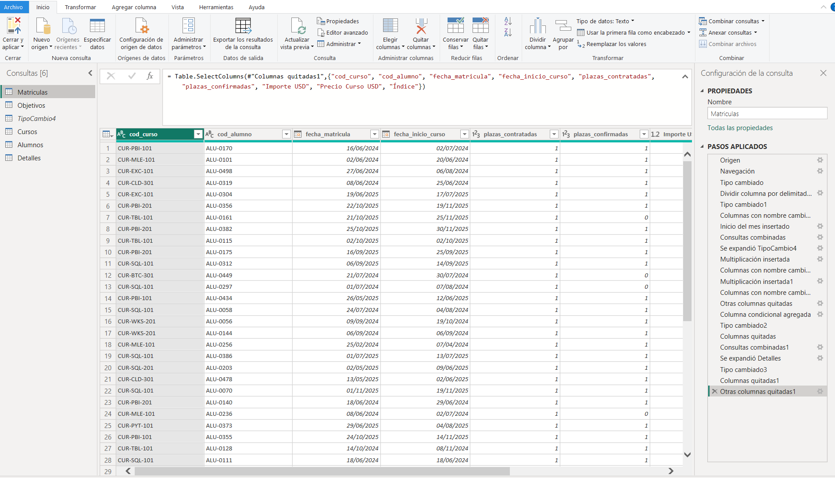This screenshot has height=478, width=835.
Task: Collapse the formula bar with chevron
Action: point(685,77)
